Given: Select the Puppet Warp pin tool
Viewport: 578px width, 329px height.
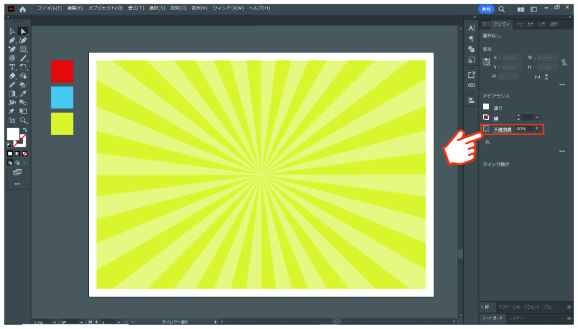Looking at the screenshot, I should [x=12, y=111].
